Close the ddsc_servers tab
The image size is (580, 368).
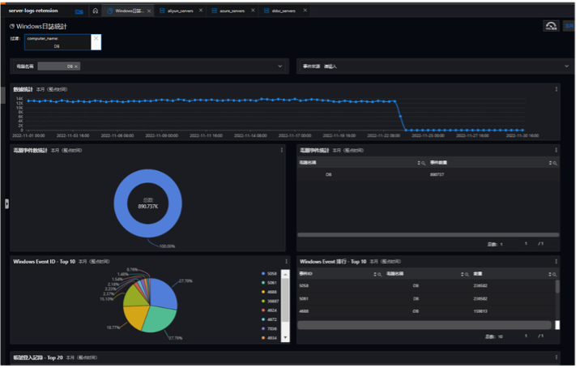click(305, 11)
